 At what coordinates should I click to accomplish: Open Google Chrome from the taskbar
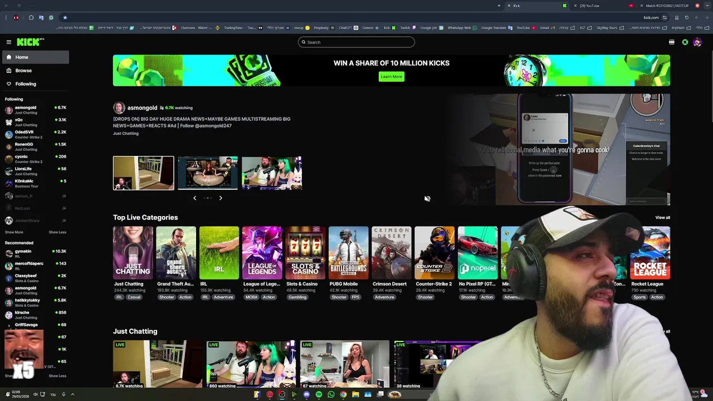[x=343, y=394]
